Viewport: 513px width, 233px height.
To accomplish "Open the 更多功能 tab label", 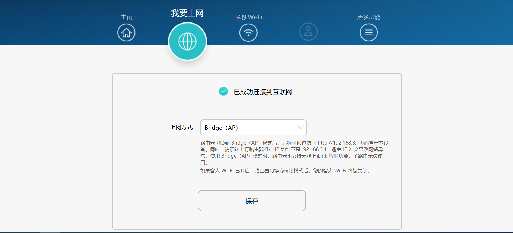I will [x=368, y=17].
